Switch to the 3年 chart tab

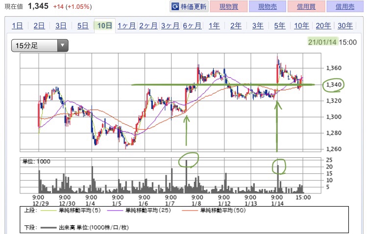point(258,25)
